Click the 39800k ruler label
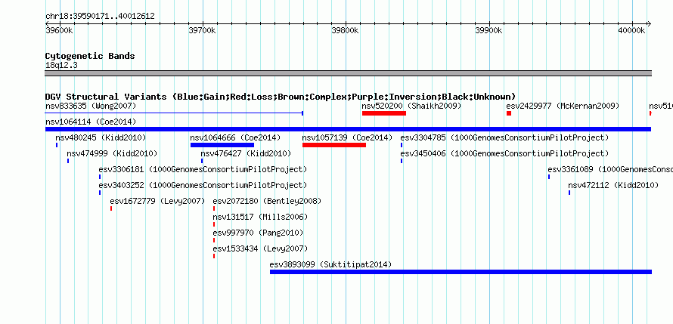This screenshot has width=673, height=324. [345, 30]
